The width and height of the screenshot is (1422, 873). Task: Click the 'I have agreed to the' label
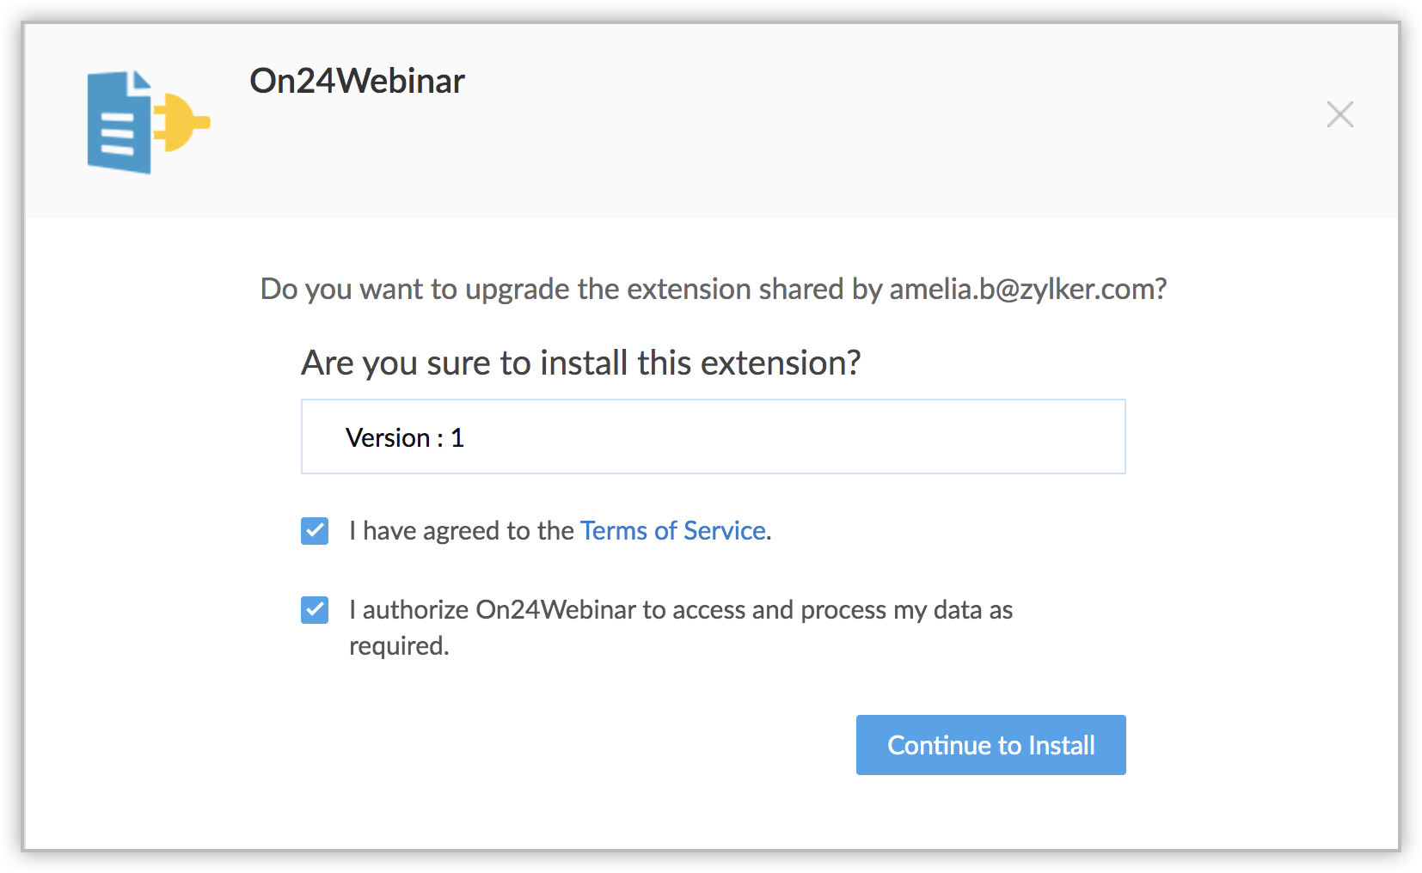click(x=461, y=531)
